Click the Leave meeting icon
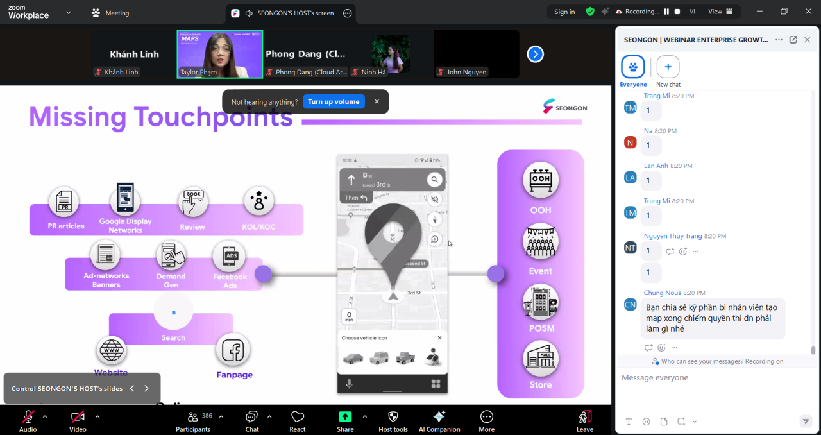This screenshot has width=821, height=435. [x=584, y=417]
